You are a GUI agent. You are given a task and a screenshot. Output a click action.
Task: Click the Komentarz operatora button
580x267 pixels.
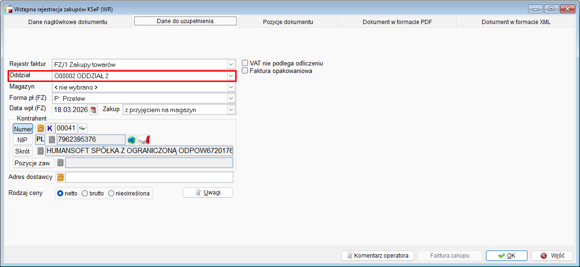tap(377, 256)
